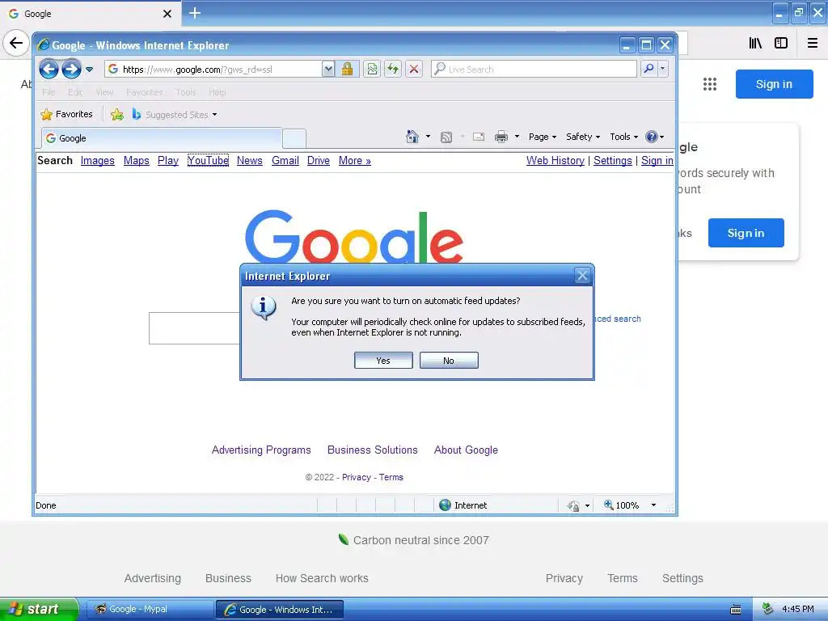Add page to Favorites bar icon

(x=117, y=114)
